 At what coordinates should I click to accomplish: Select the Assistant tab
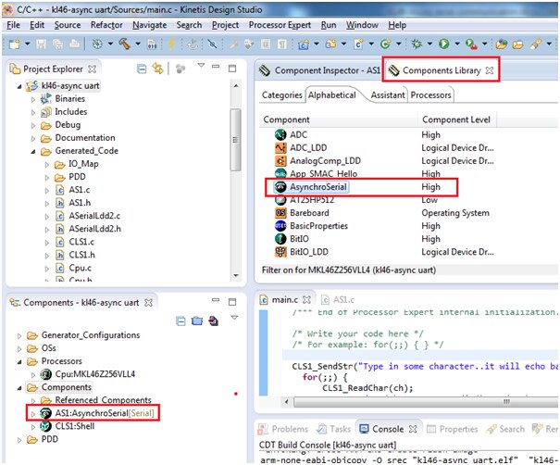pos(388,95)
